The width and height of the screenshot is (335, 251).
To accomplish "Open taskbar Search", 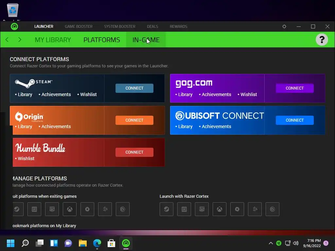I will coord(25,243).
